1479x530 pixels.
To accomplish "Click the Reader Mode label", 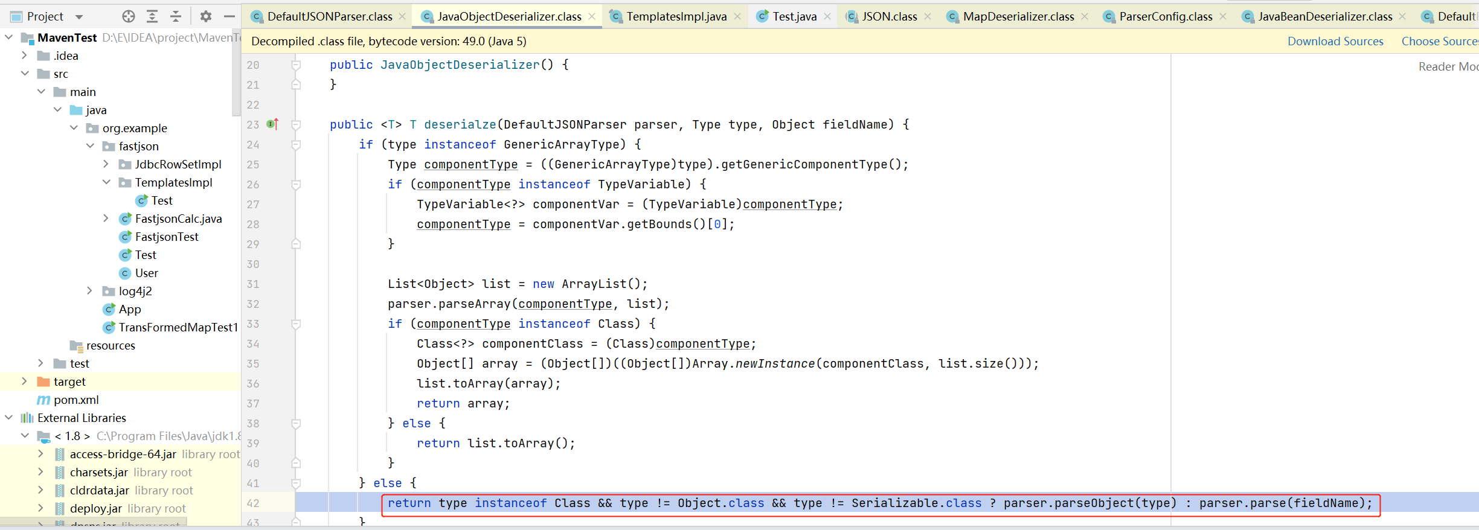I will [x=1448, y=66].
